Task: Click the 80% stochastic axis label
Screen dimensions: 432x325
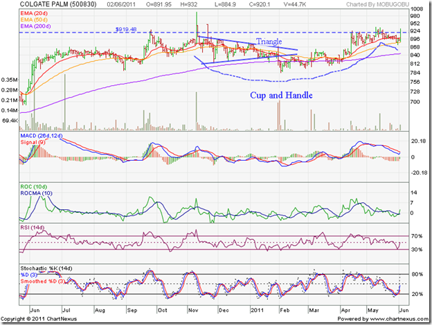Action: coord(417,274)
